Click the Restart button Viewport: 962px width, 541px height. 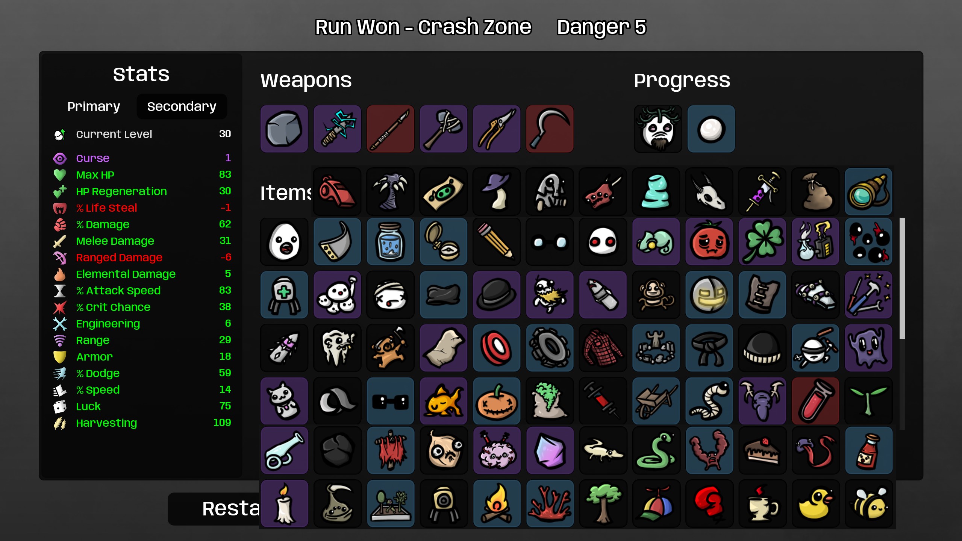(x=214, y=509)
